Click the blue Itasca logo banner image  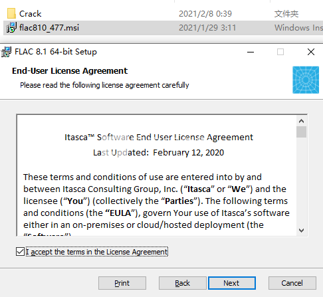pos(306,80)
